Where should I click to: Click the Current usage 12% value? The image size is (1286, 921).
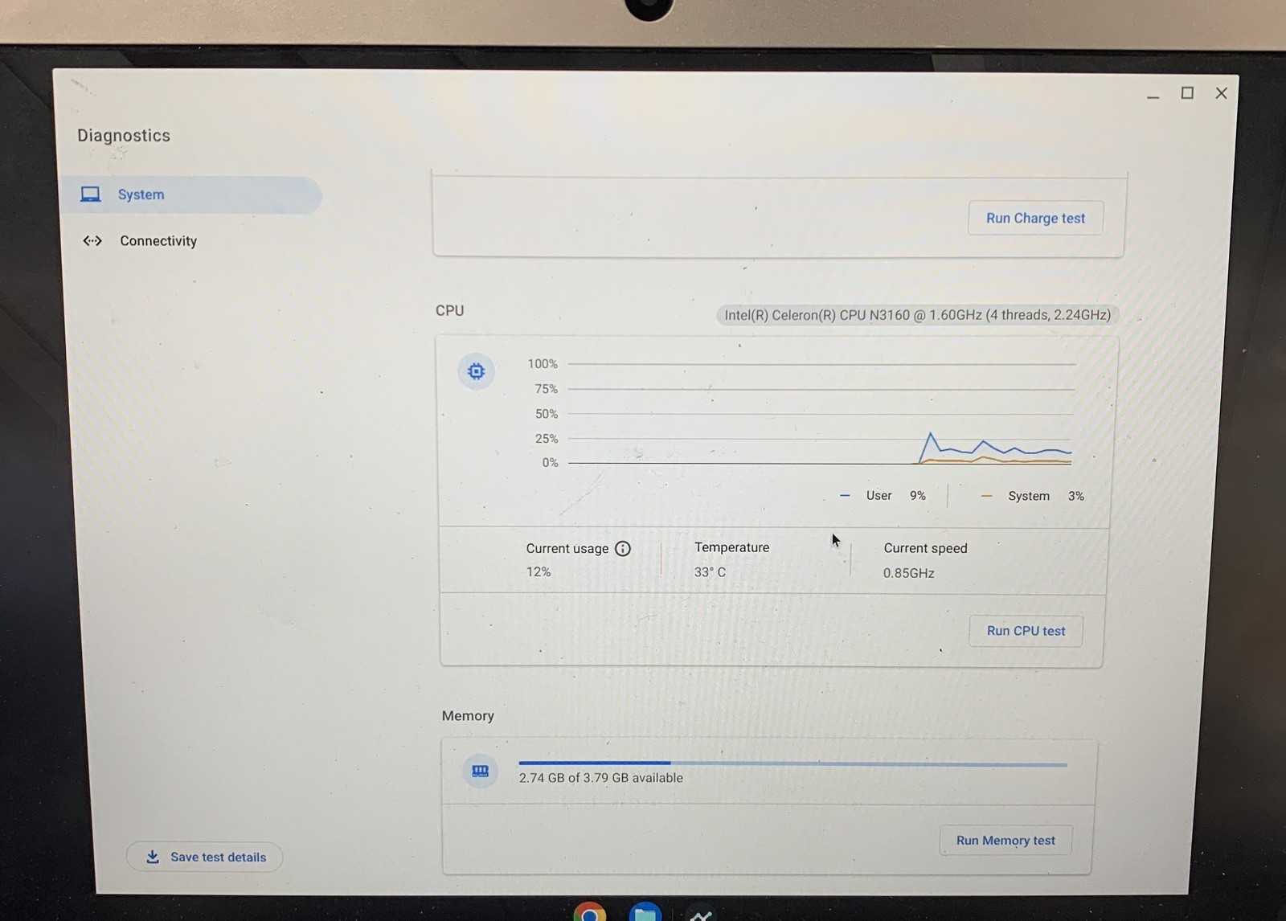[539, 572]
